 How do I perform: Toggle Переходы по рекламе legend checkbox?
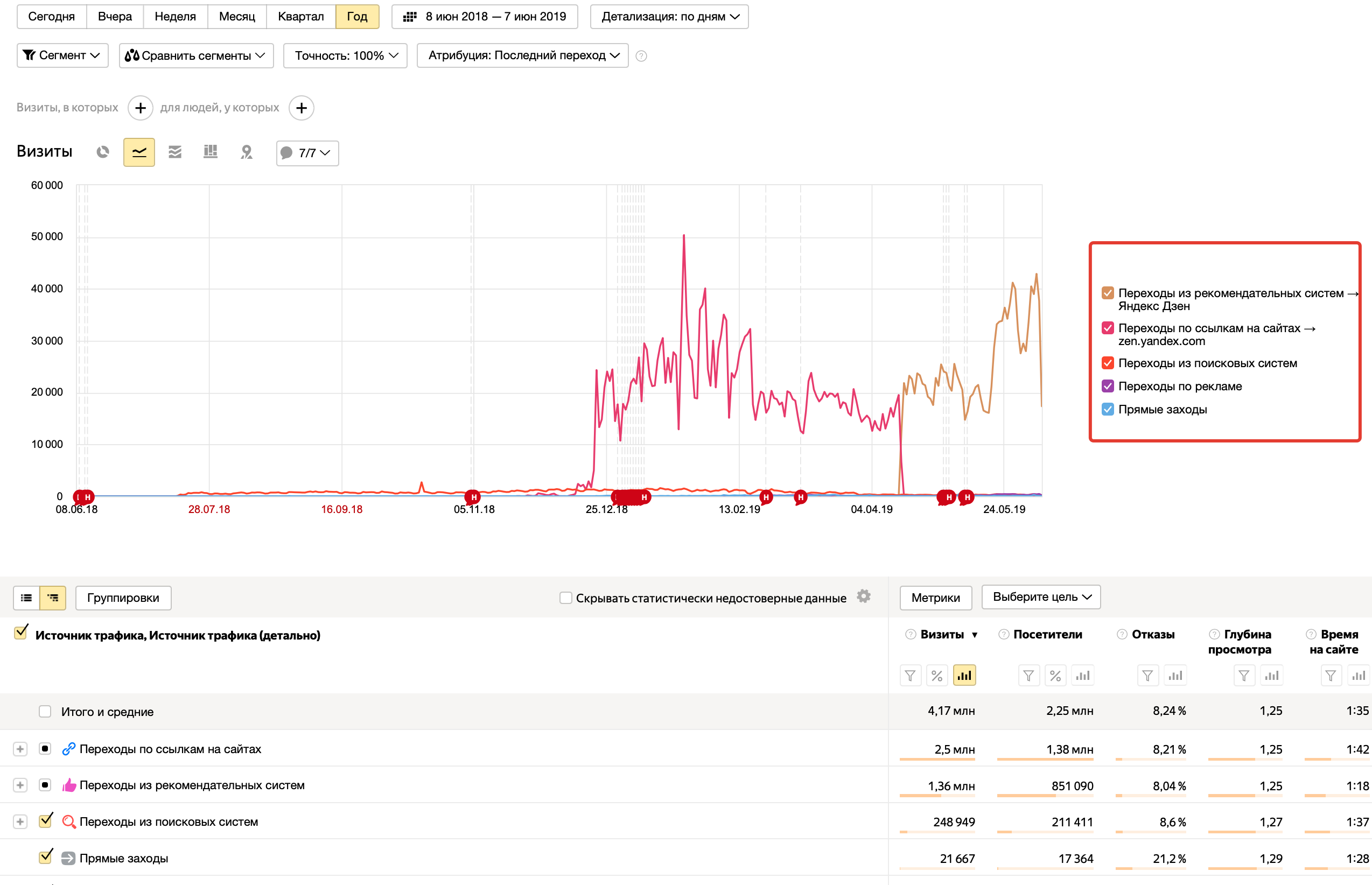click(x=1108, y=386)
